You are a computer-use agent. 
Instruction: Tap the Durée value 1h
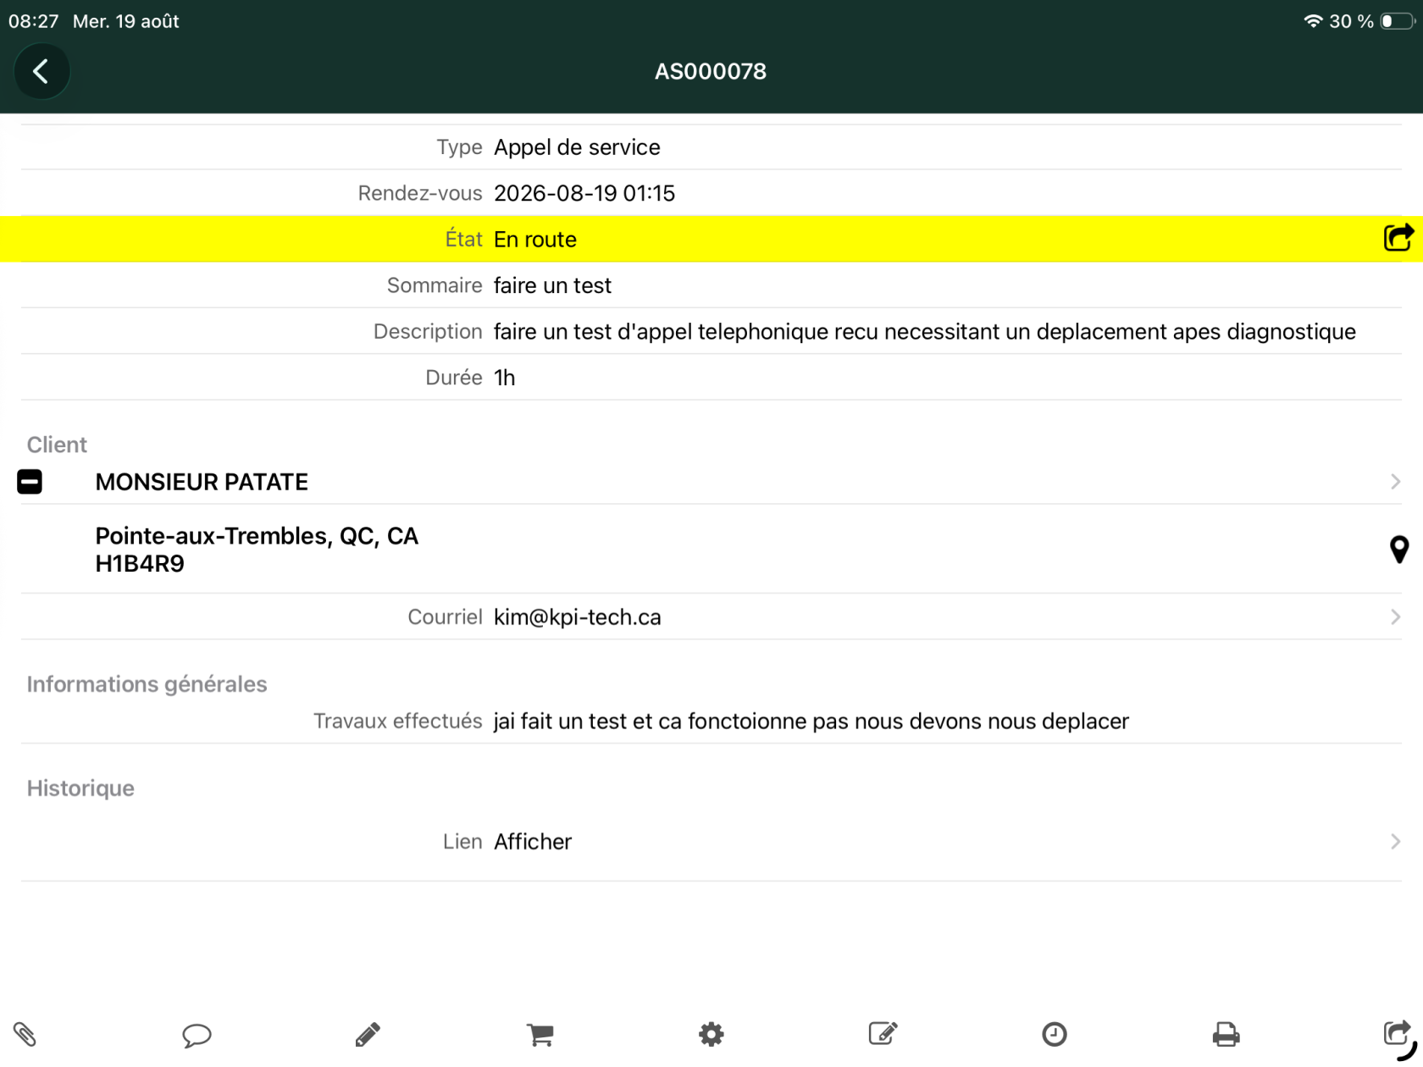(505, 378)
